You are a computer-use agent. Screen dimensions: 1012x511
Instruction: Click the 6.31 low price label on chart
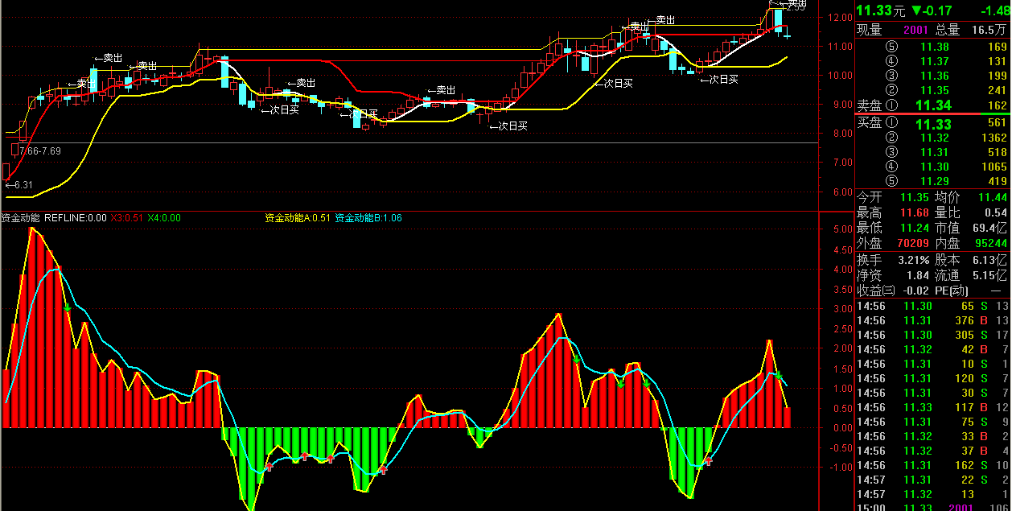[18, 185]
